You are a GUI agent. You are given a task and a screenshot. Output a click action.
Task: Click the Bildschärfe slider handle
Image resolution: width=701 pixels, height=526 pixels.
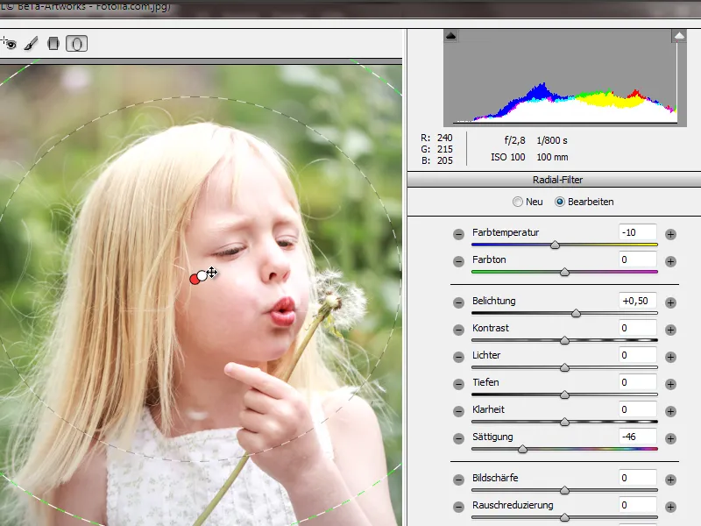[564, 490]
